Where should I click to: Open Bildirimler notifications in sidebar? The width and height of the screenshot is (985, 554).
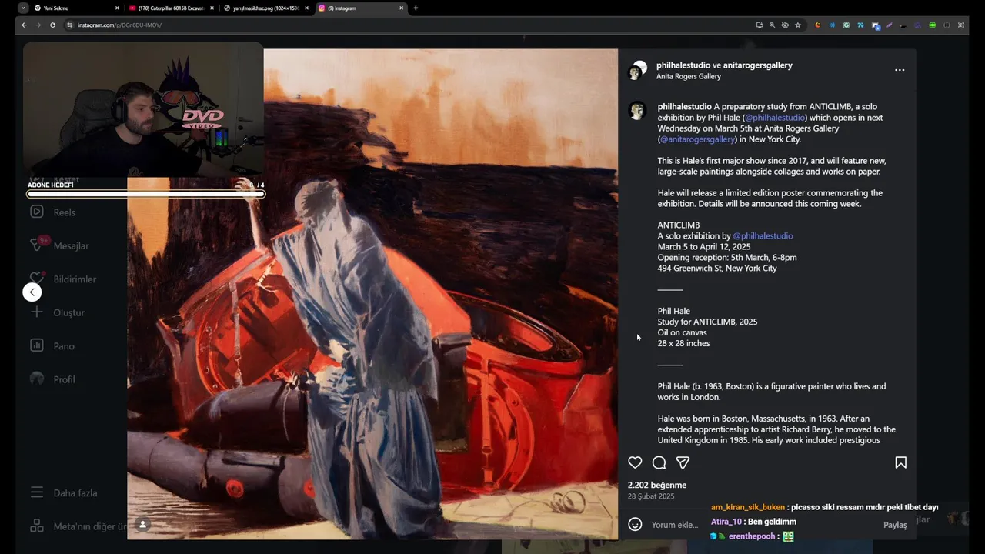(63, 279)
